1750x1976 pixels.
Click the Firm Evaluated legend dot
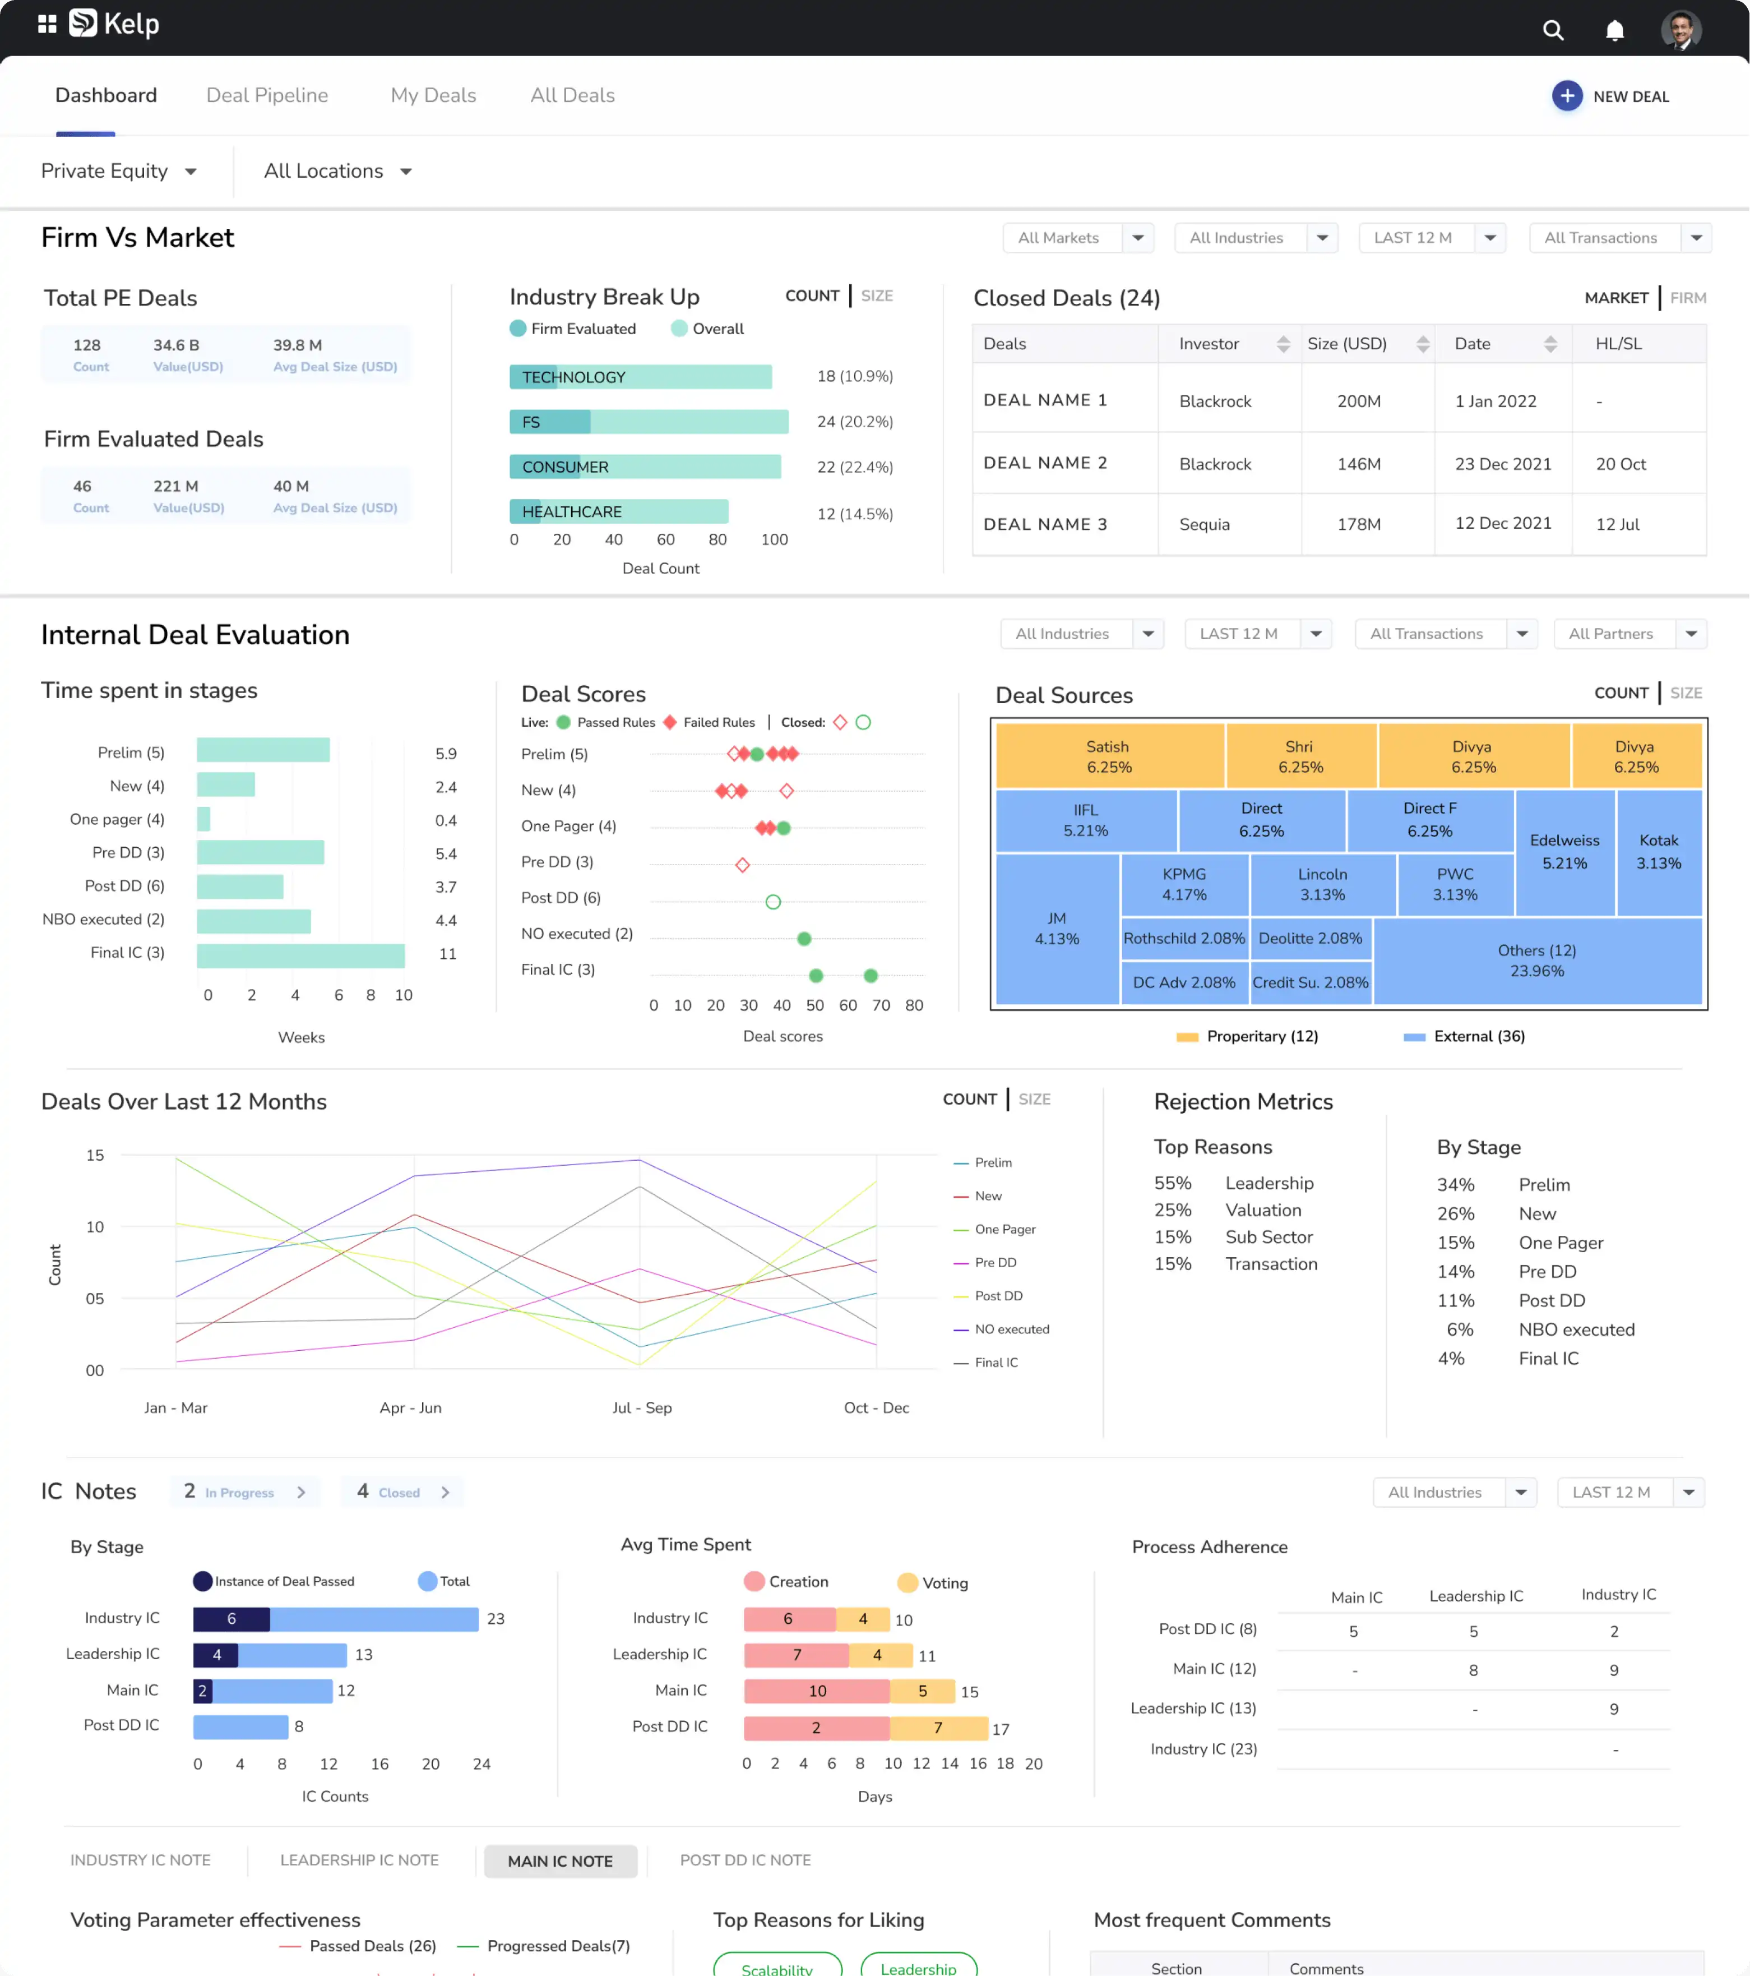point(518,329)
